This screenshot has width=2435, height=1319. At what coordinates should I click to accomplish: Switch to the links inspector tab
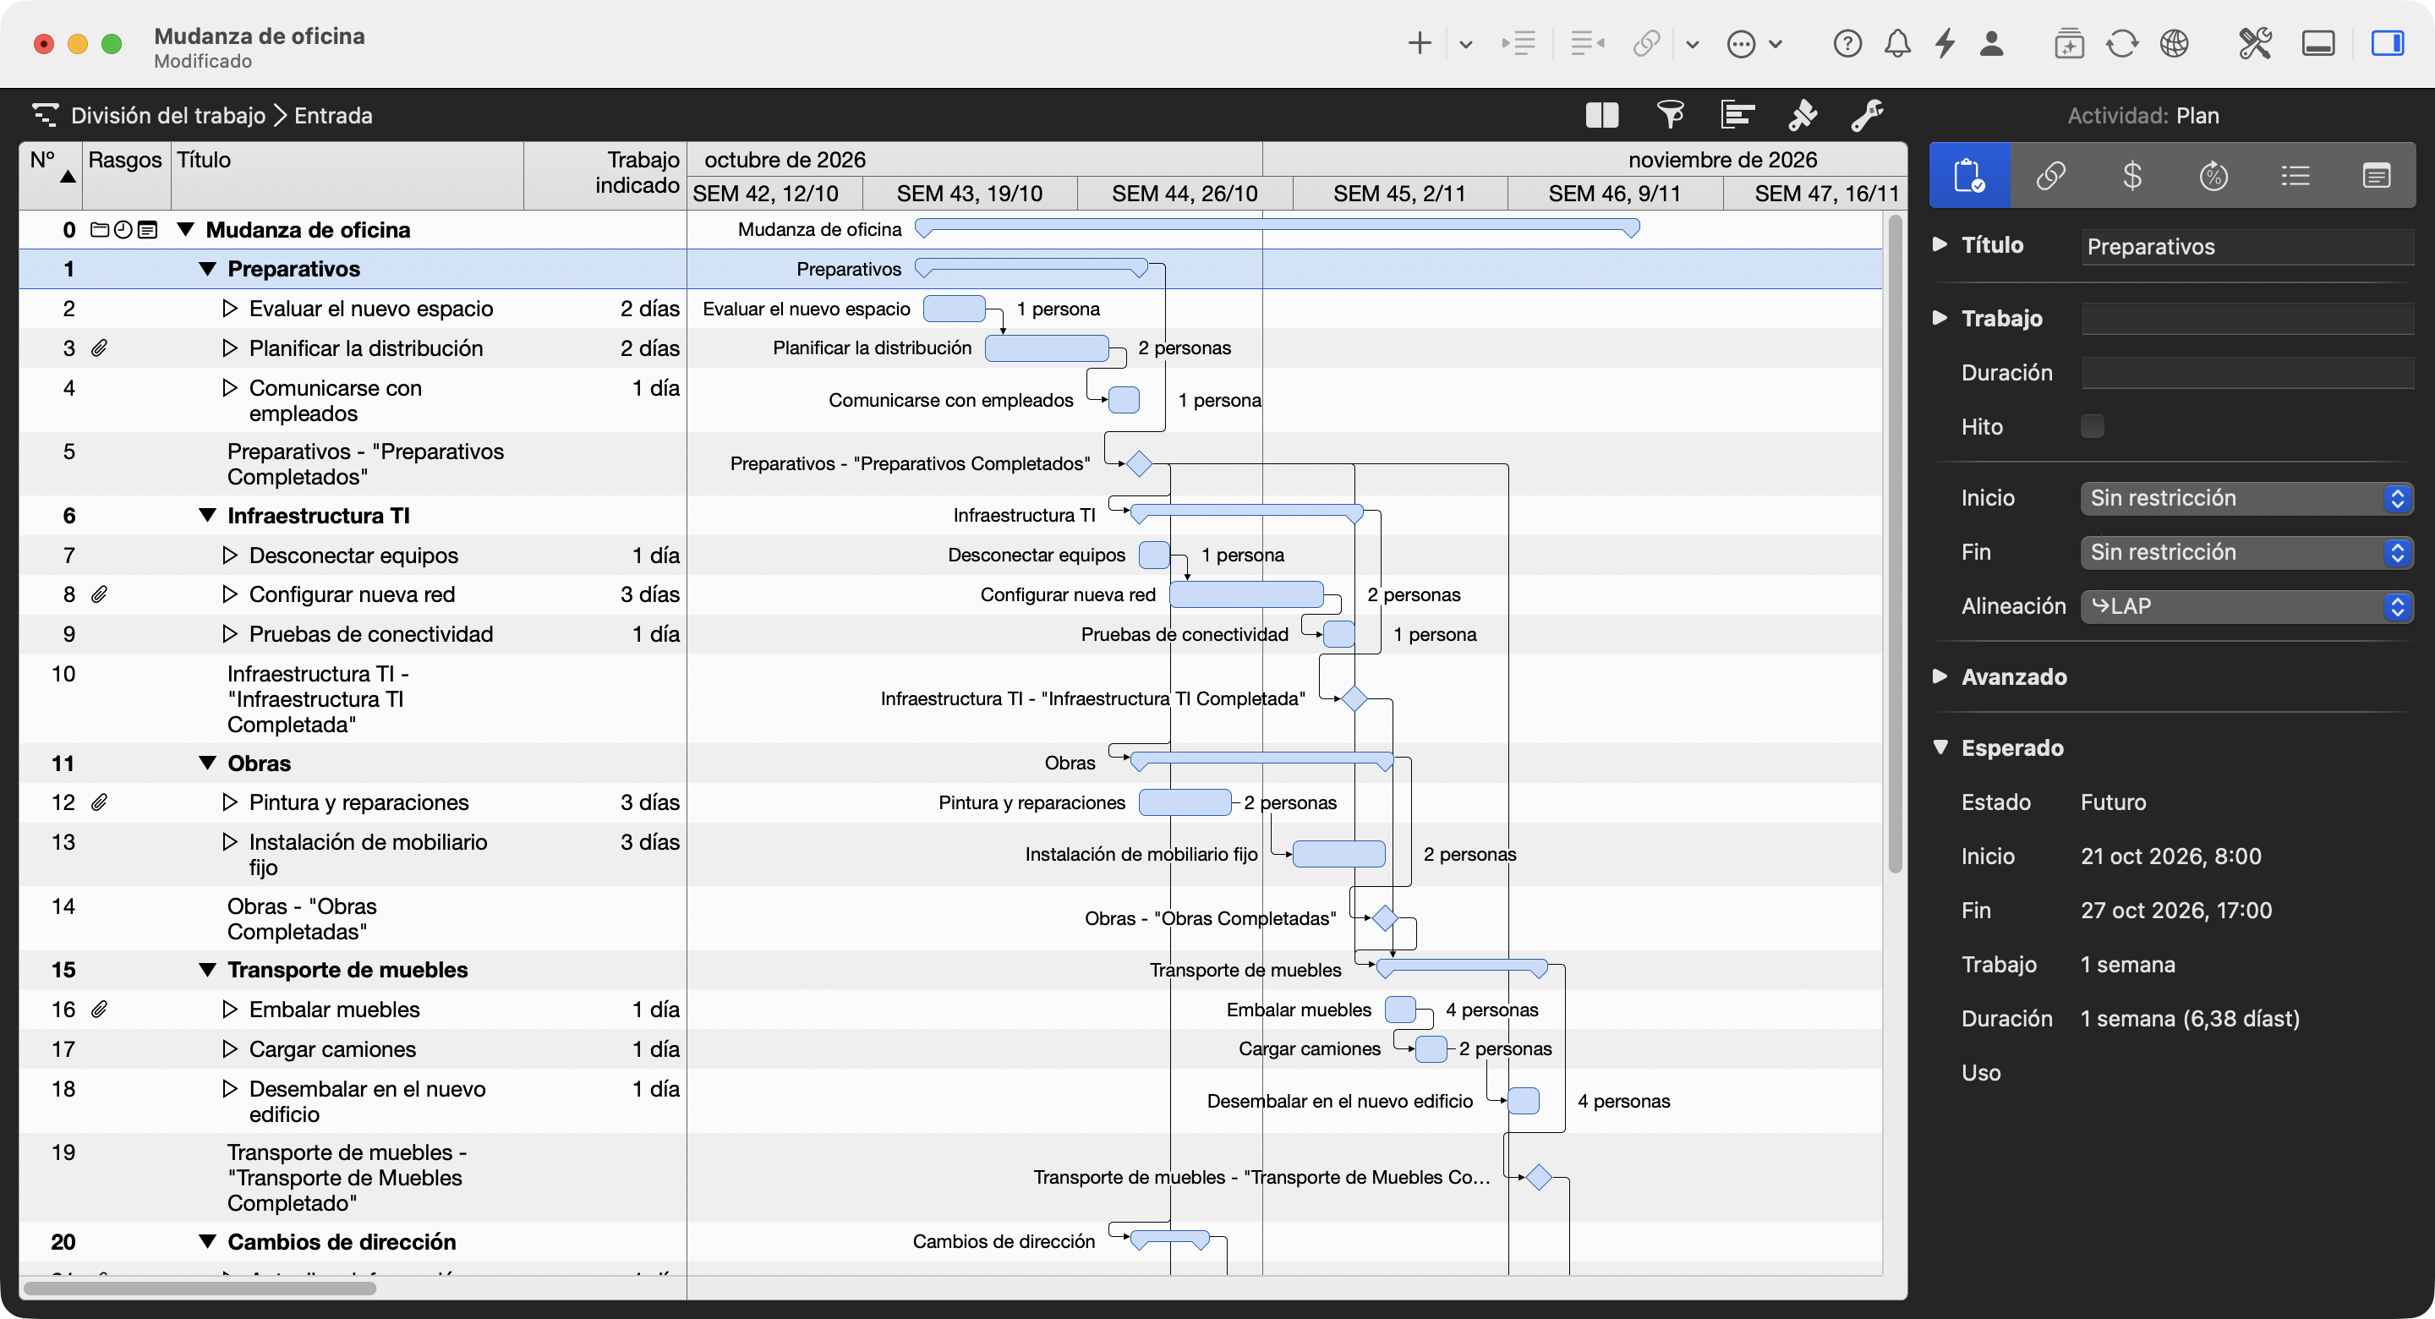(2050, 176)
